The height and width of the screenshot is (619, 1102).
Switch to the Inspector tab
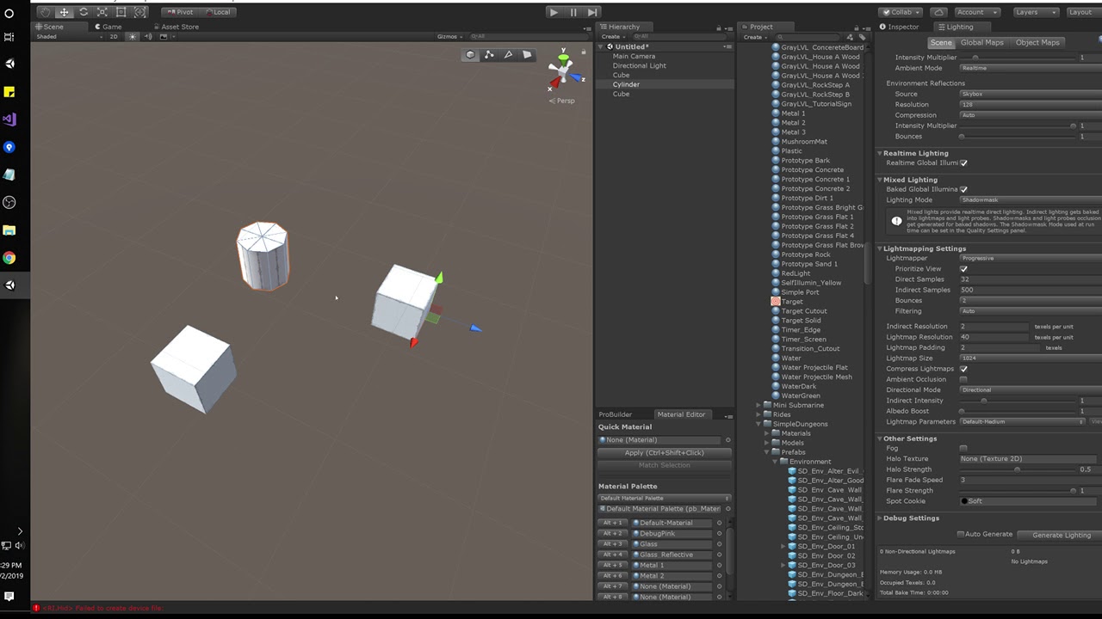point(898,27)
